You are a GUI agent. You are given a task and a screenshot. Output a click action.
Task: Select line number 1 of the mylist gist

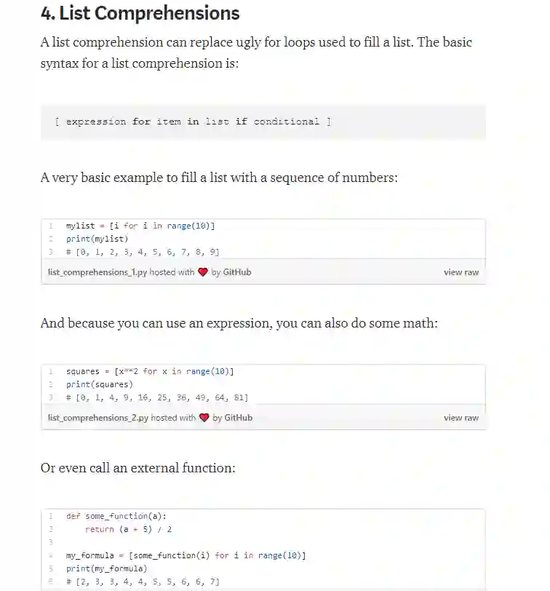click(51, 226)
